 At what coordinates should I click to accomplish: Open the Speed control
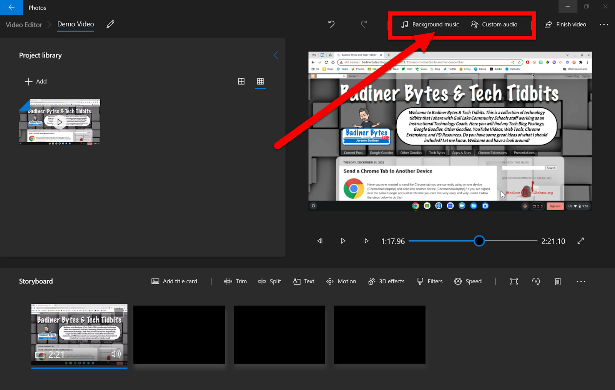click(x=468, y=281)
